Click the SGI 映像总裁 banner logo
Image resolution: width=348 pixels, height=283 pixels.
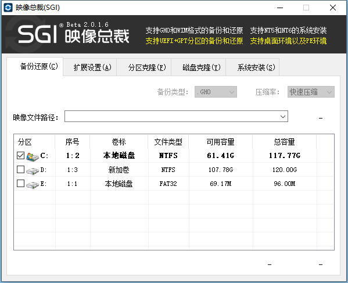click(x=74, y=34)
